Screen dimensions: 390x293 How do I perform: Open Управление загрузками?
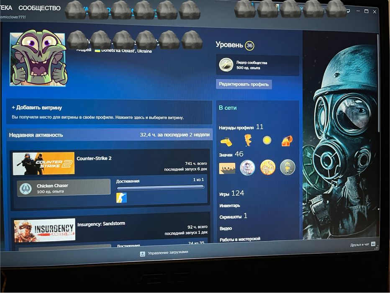coord(168,253)
